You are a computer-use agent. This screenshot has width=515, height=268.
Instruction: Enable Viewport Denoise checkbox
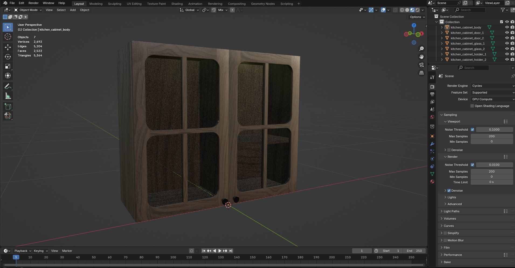pos(449,150)
